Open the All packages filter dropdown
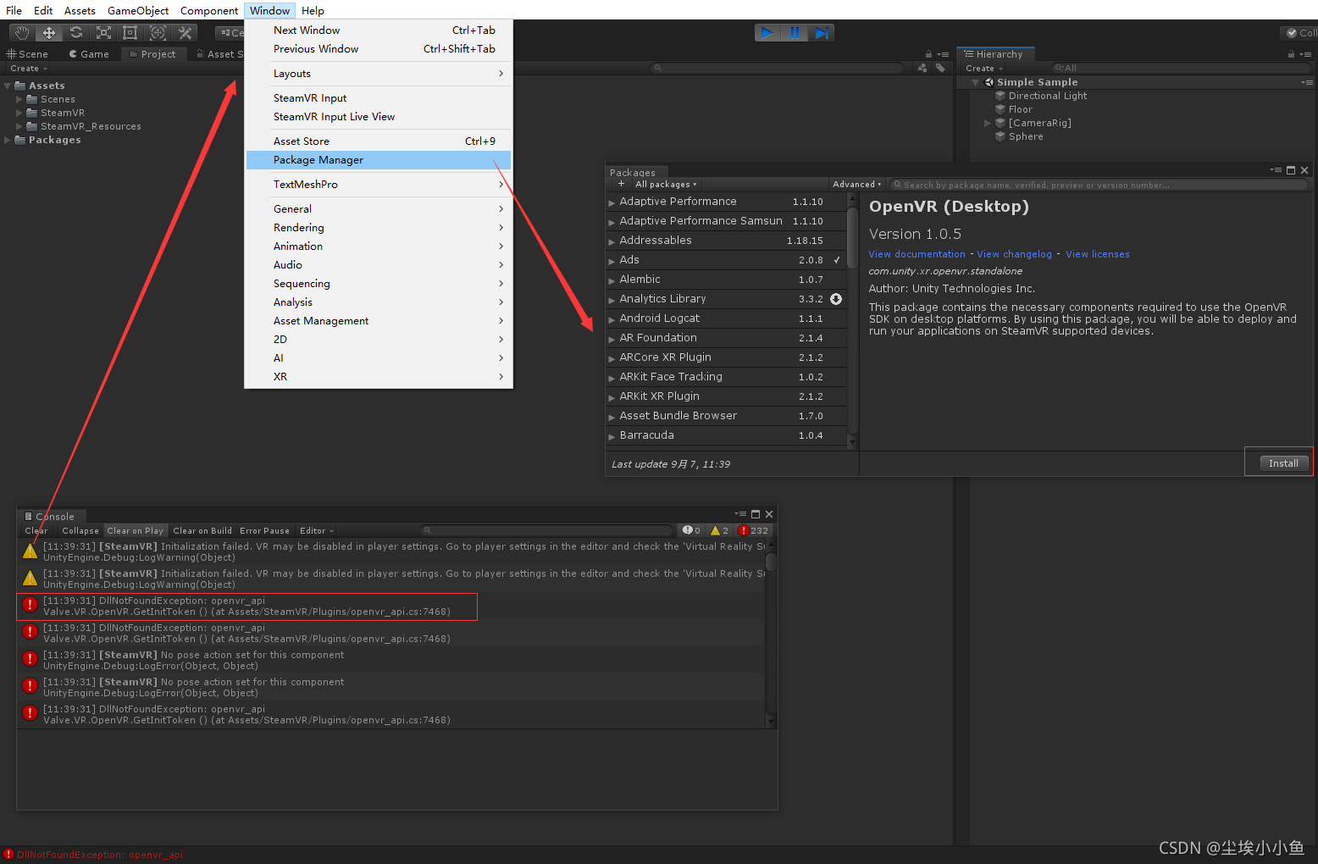Image resolution: width=1318 pixels, height=864 pixels. [x=666, y=184]
